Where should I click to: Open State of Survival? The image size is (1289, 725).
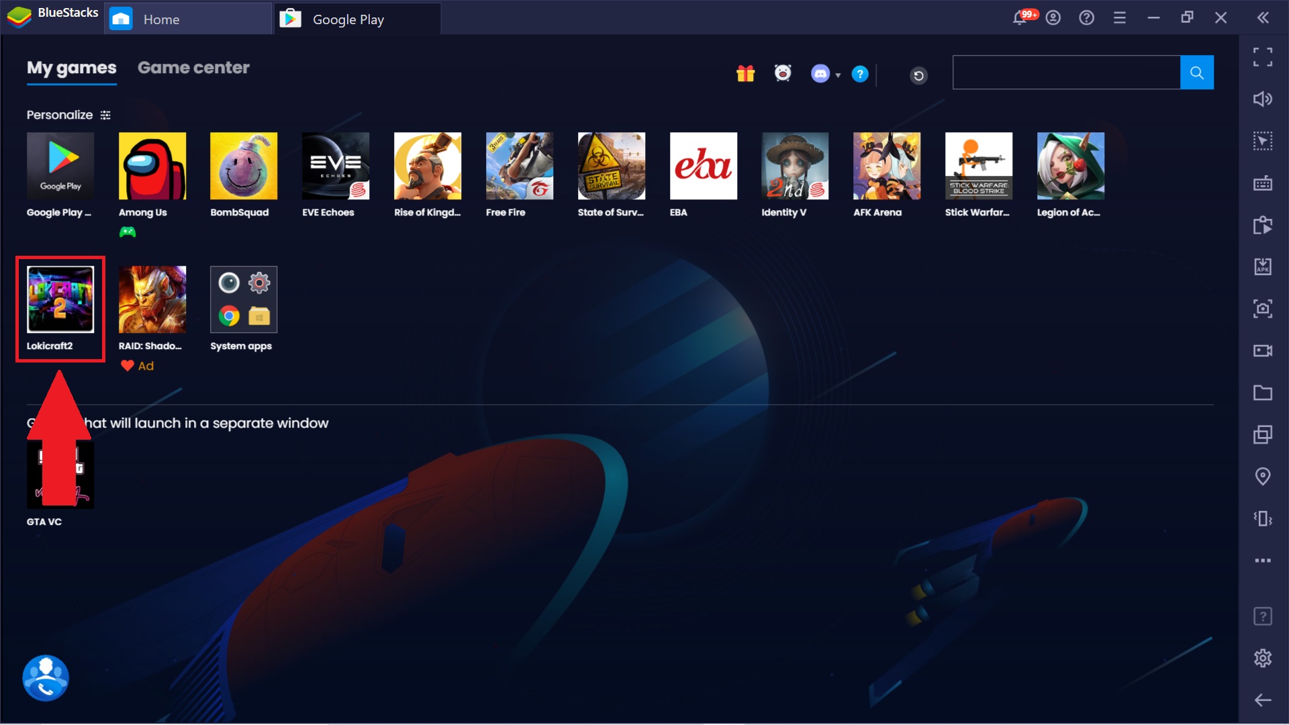click(612, 166)
